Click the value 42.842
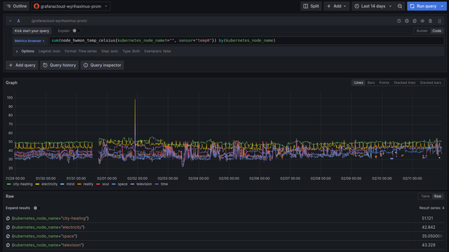This screenshot has height=252, width=449. pos(429,227)
